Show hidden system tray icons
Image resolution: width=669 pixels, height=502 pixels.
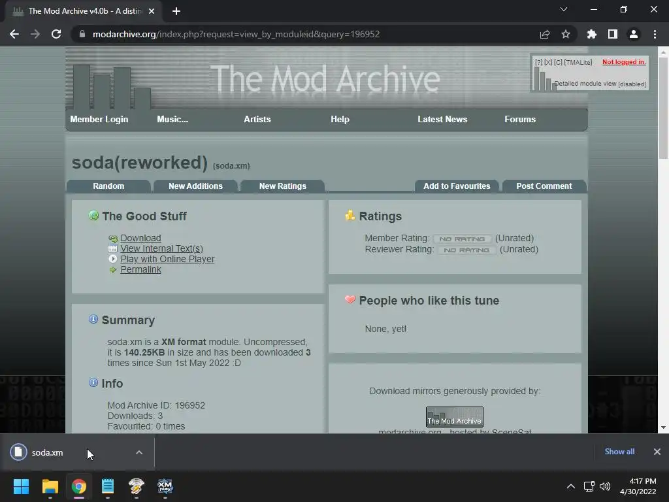pos(571,486)
